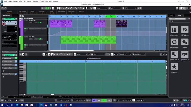This screenshot has width=191, height=107.
Task: Open User Presets tile
Action: coord(174,54)
